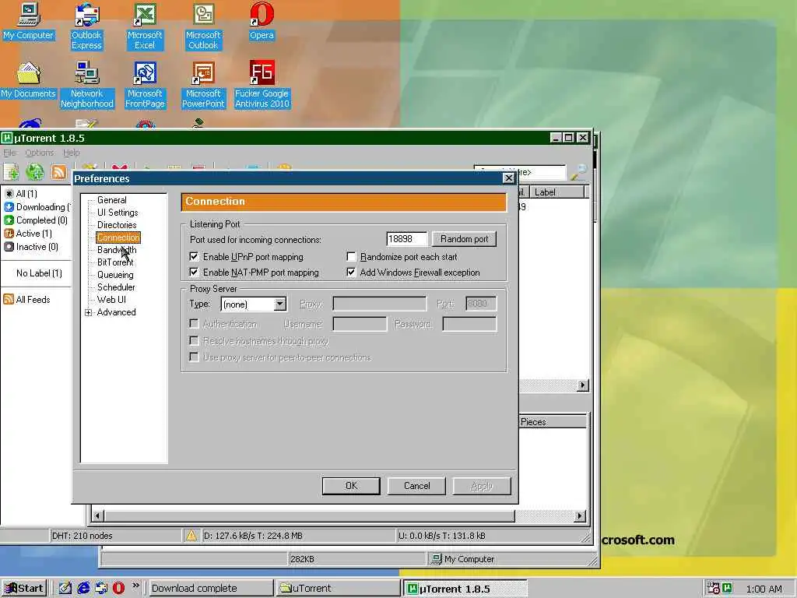797x598 pixels.
Task: Click status bar warning triangle icon
Action: pyautogui.click(x=191, y=536)
